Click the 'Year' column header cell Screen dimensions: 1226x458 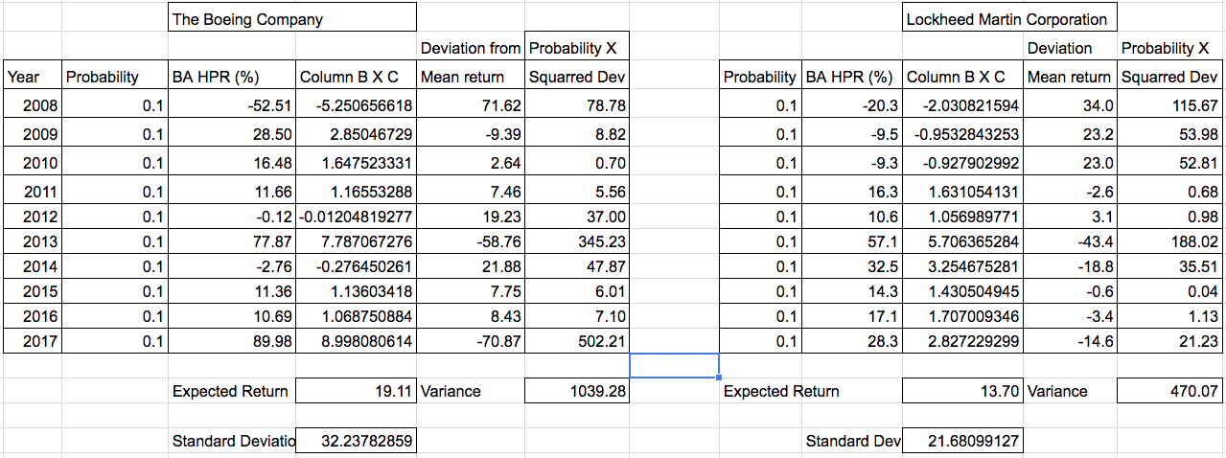coord(32,77)
